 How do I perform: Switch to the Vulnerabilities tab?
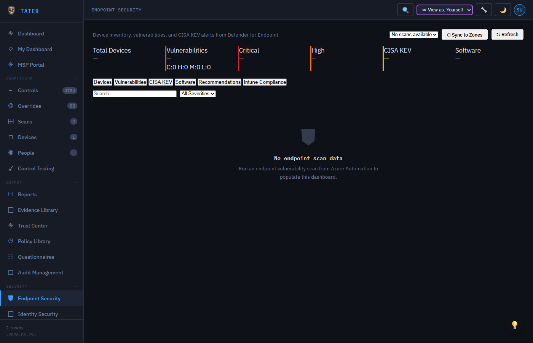131,82
